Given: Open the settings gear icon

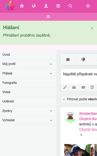Looking at the screenshot, I should [88, 6].
